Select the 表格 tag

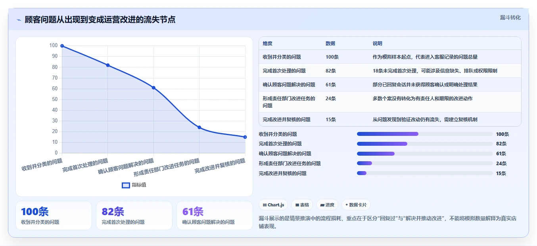point(302,205)
